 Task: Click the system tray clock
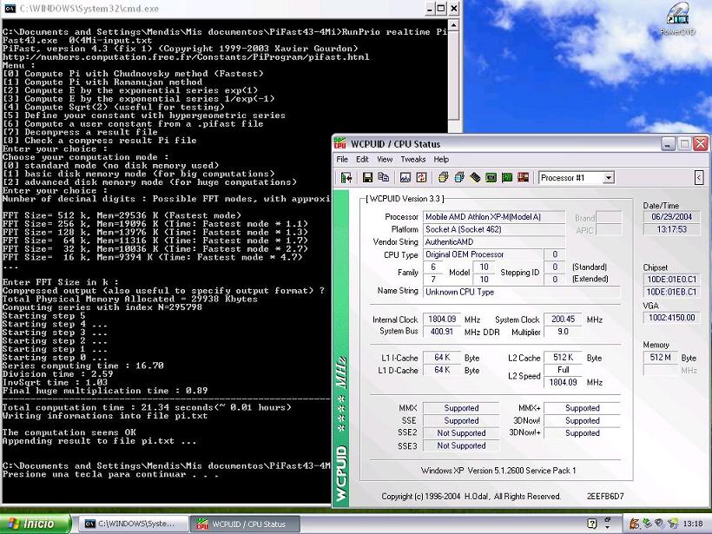[693, 524]
